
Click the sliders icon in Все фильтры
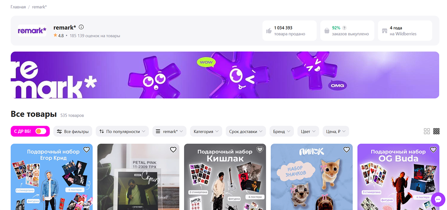[x=60, y=131]
